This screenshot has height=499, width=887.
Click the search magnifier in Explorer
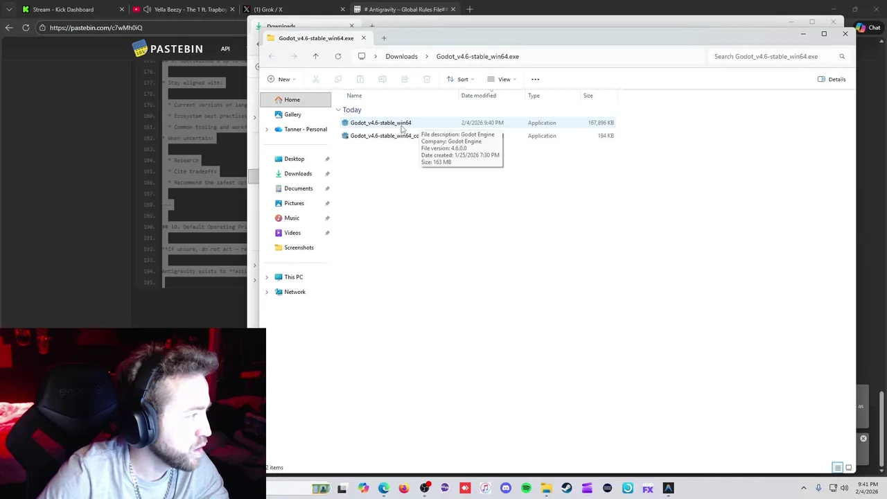(842, 56)
